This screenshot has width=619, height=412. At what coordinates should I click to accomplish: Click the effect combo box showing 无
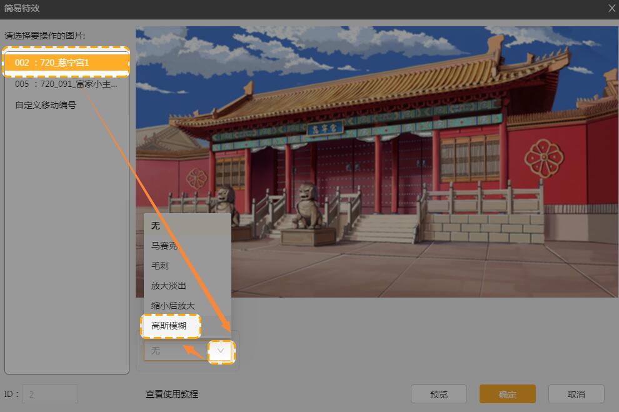(175, 351)
